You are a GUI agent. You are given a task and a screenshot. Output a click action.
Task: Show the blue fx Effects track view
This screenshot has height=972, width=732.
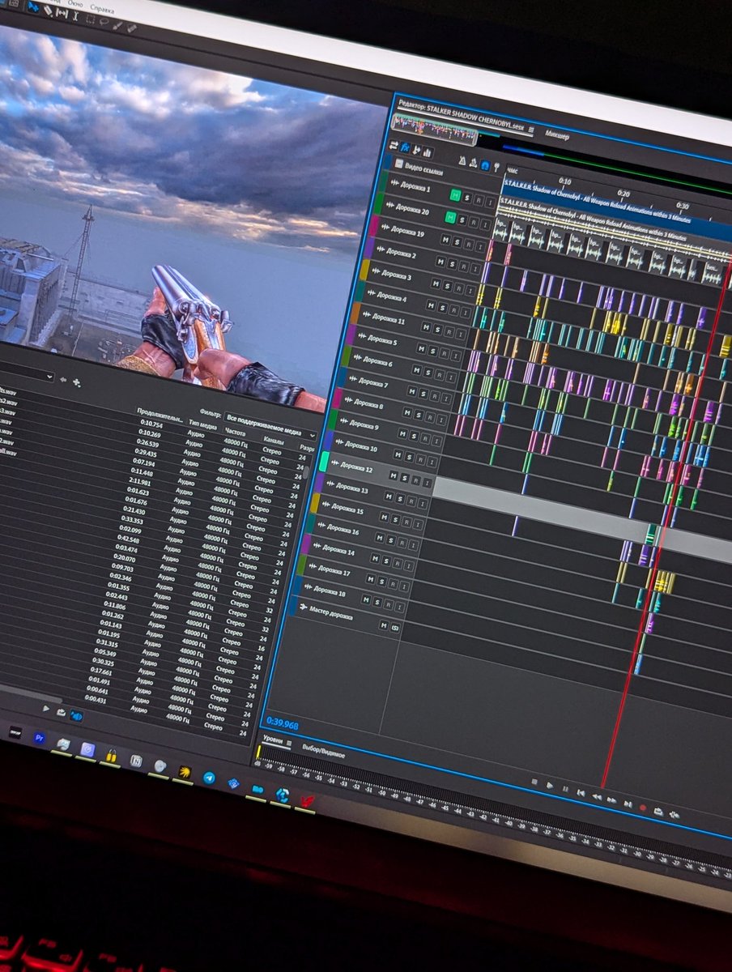point(405,147)
